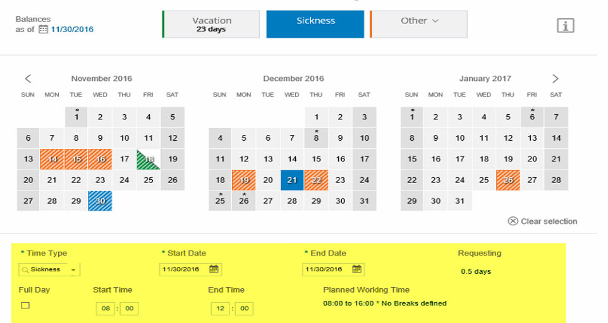Open the Start Date calendar picker icon
The width and height of the screenshot is (608, 323).
pyautogui.click(x=214, y=269)
